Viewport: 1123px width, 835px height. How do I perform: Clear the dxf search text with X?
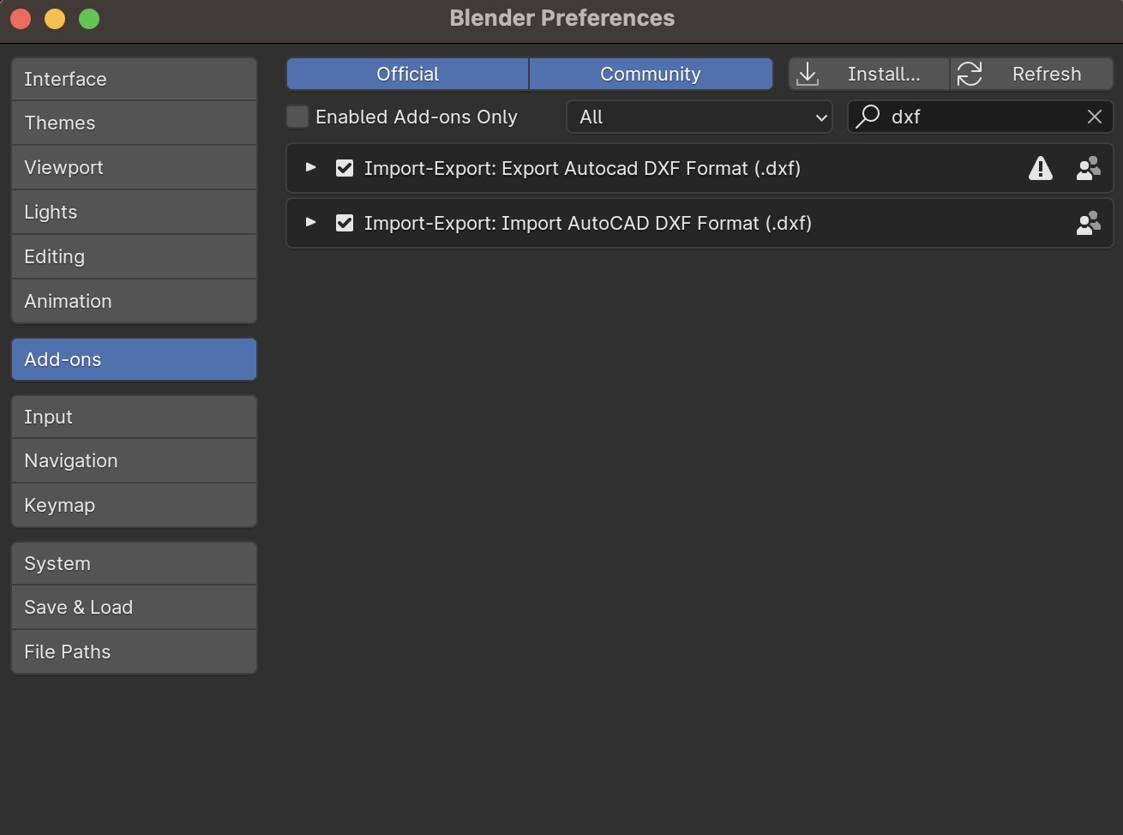[1095, 117]
